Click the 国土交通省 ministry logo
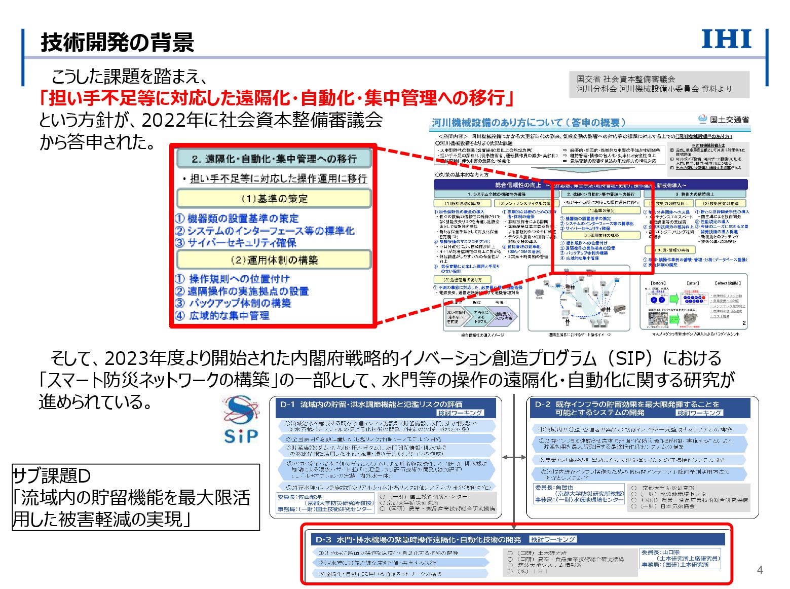 (x=723, y=119)
